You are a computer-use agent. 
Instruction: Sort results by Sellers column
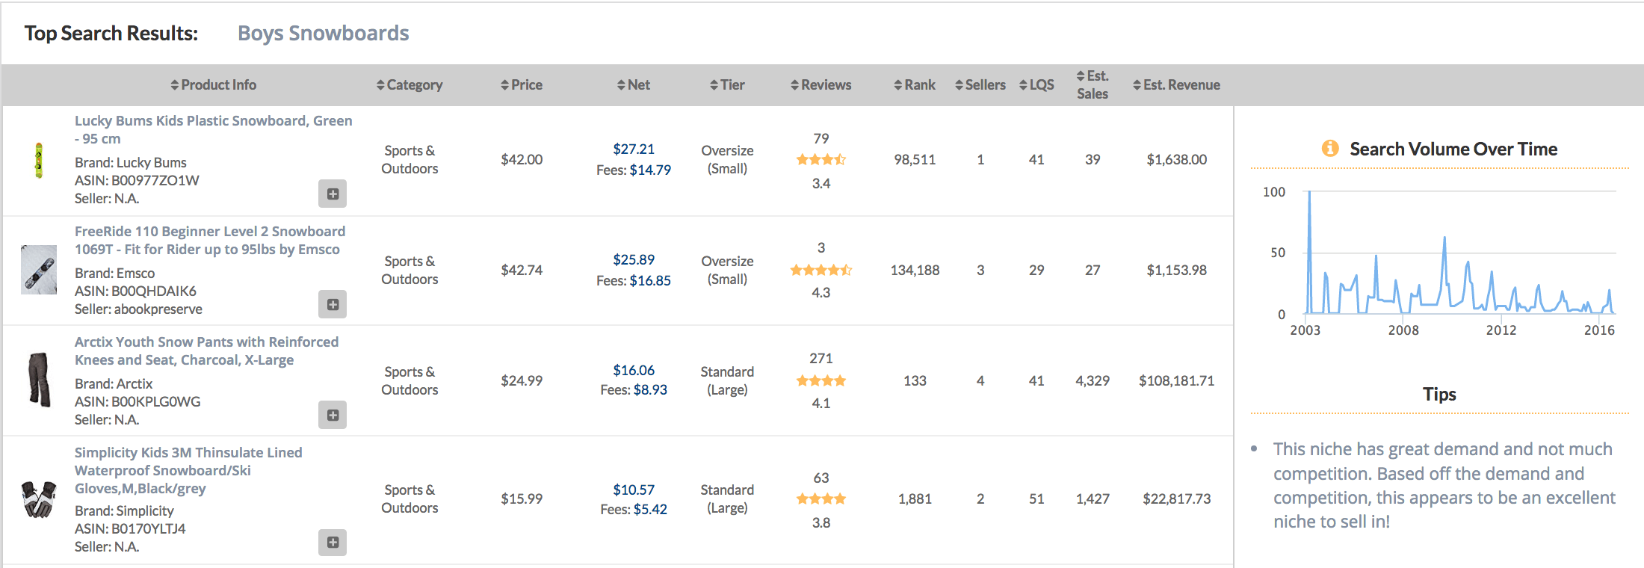click(980, 85)
